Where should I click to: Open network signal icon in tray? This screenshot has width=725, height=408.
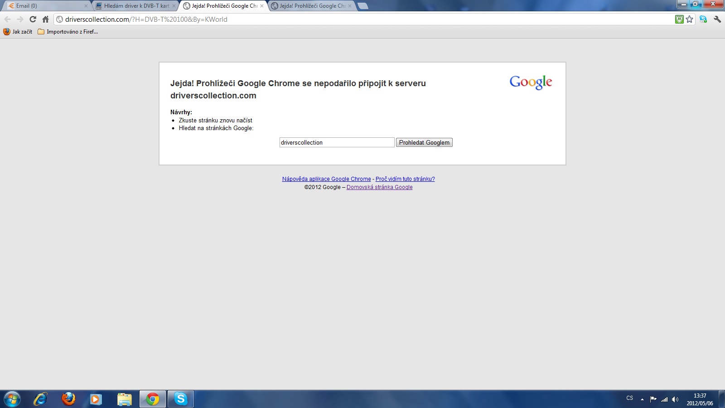pos(664,399)
